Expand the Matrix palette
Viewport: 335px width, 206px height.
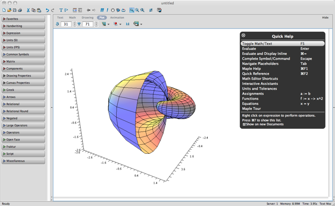[x=23, y=62]
